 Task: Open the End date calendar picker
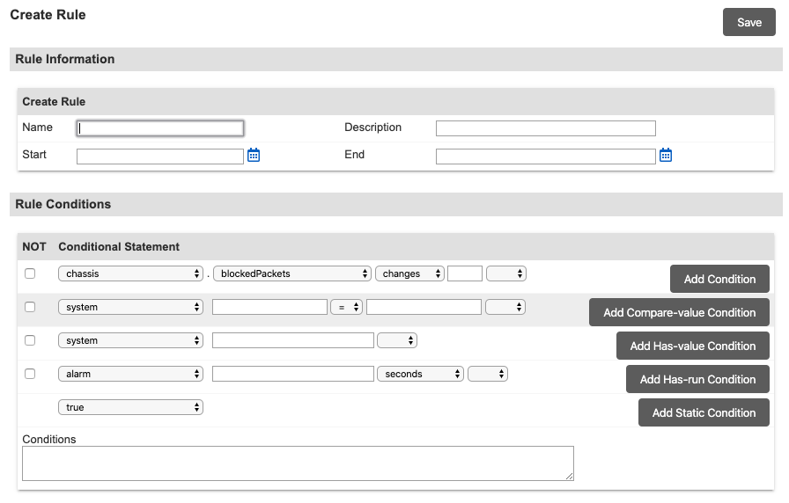(x=665, y=156)
